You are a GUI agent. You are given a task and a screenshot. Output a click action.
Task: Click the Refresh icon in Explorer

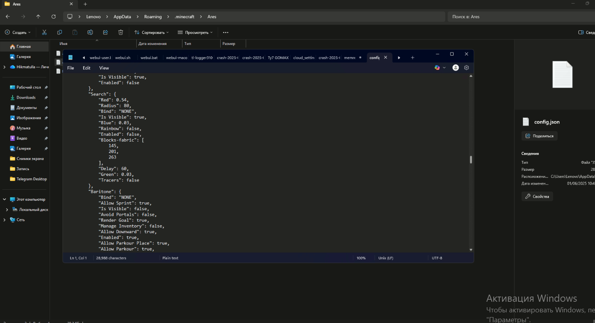54,16
